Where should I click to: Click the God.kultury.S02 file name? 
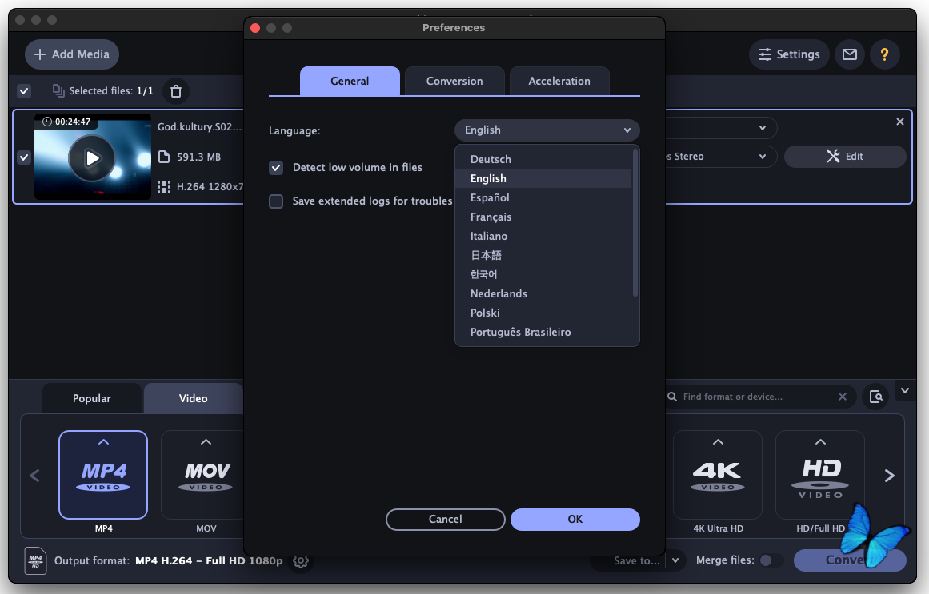pyautogui.click(x=200, y=127)
